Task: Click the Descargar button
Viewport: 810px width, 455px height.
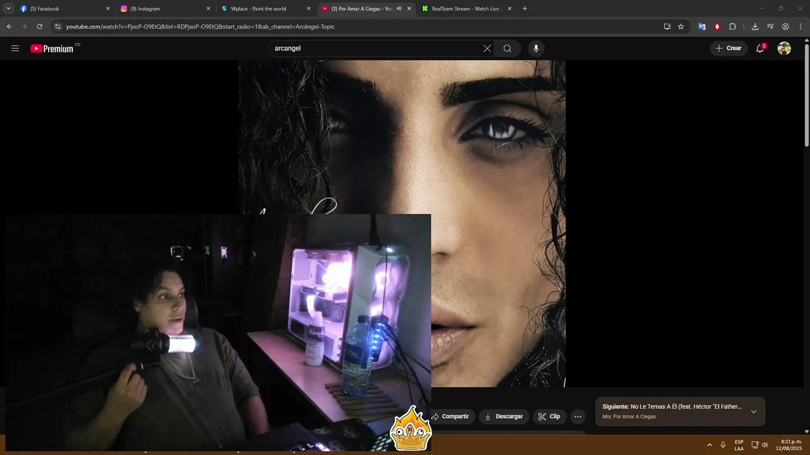Action: coord(504,416)
